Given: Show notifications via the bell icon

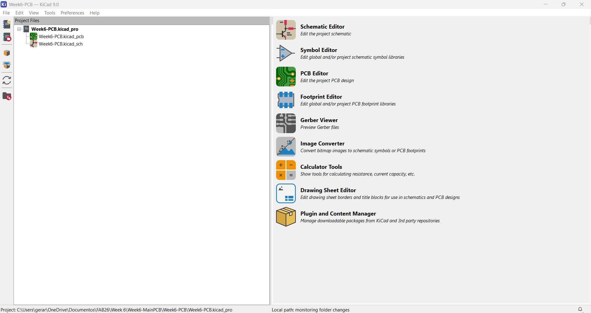Looking at the screenshot, I should coord(581,309).
